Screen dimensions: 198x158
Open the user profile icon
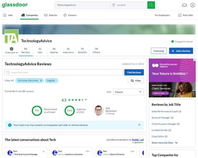[x=193, y=5]
